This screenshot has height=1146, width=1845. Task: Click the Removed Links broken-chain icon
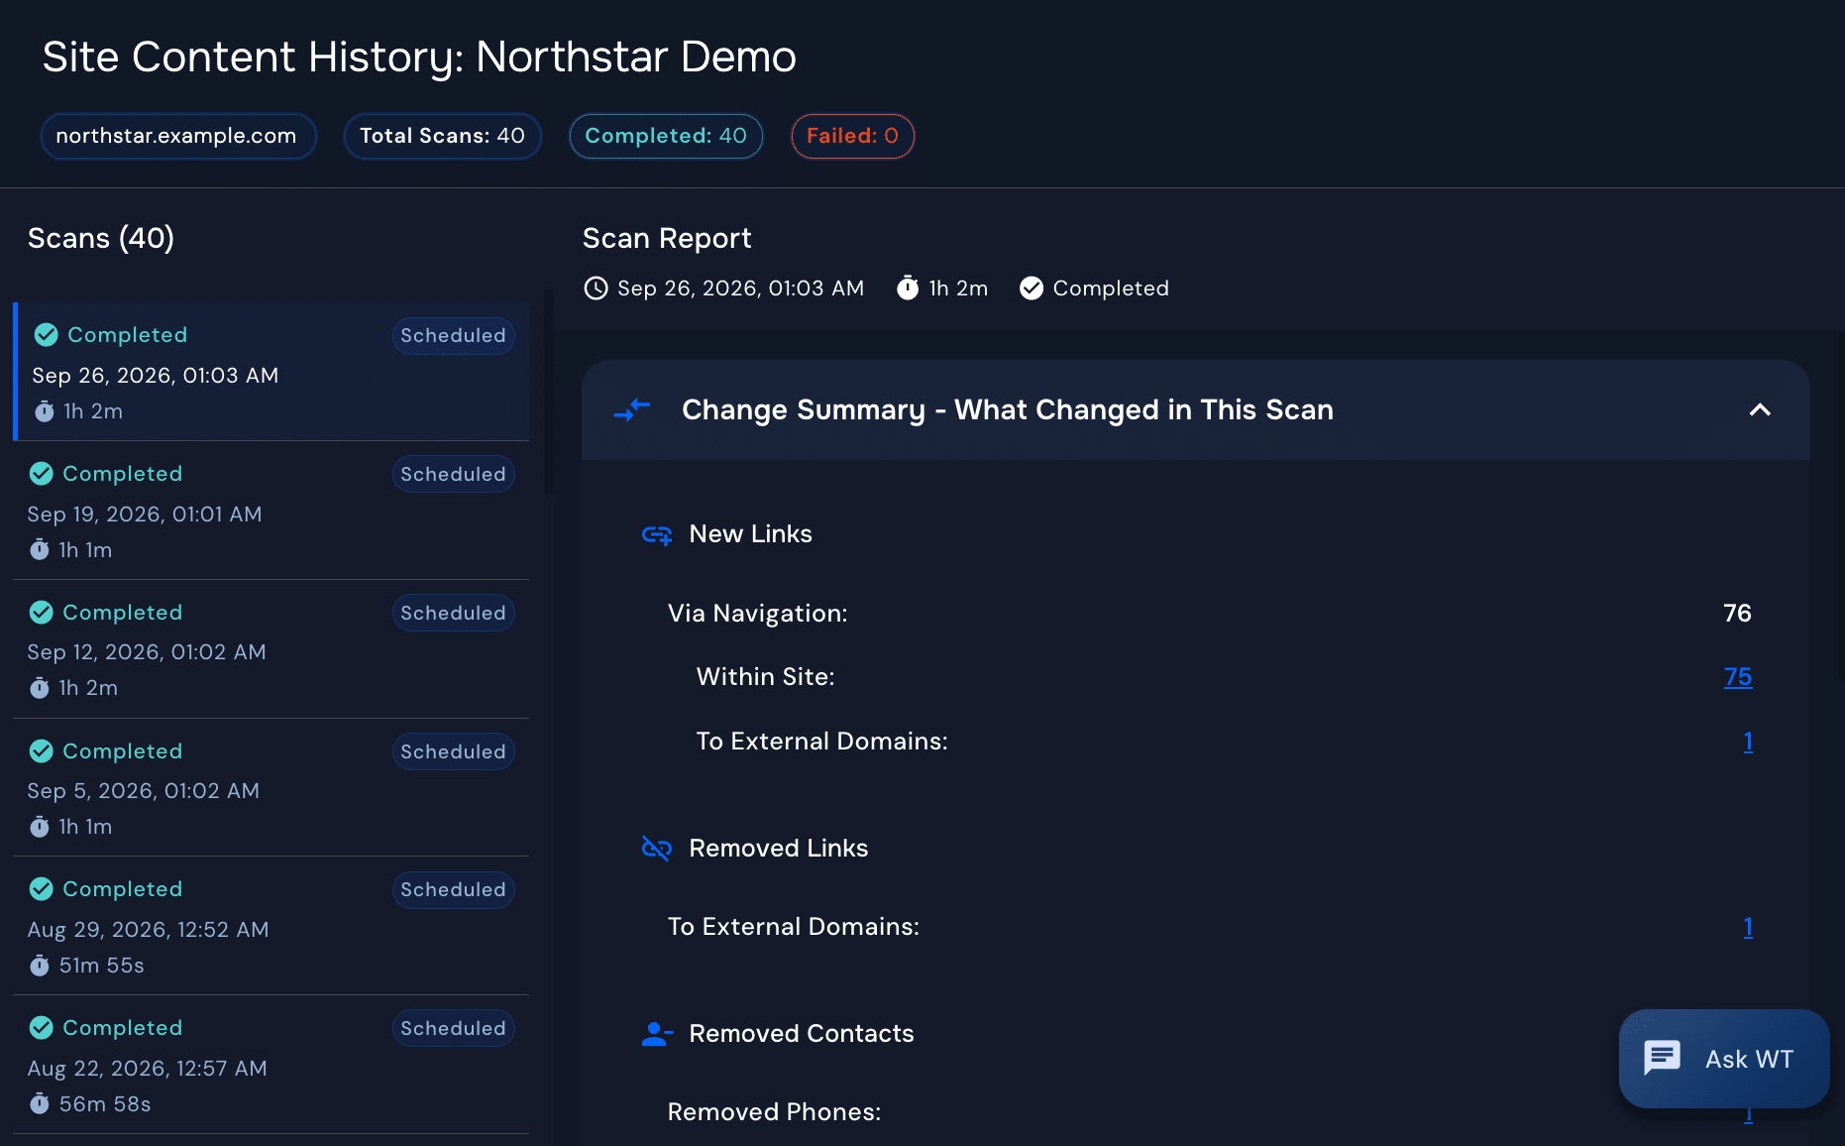coord(657,849)
